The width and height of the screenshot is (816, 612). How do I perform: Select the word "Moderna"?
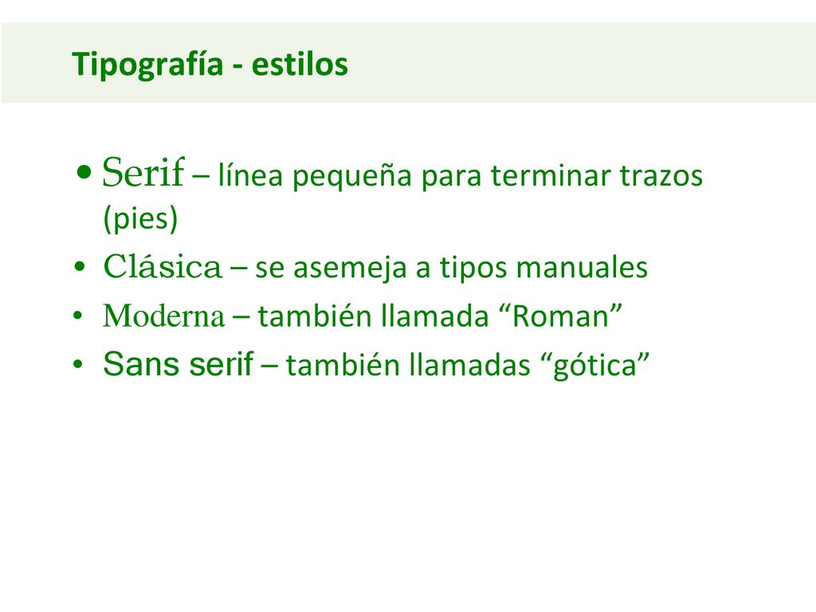tap(164, 316)
